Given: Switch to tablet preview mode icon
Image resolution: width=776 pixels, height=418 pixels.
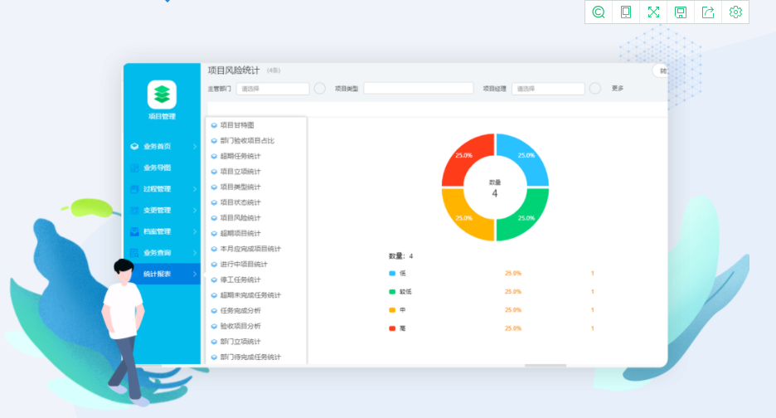Looking at the screenshot, I should [626, 12].
